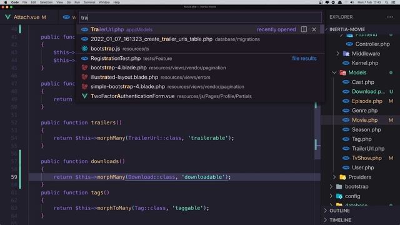Expand the Middleware folder chevron
The image size is (400, 225).
pos(338,54)
